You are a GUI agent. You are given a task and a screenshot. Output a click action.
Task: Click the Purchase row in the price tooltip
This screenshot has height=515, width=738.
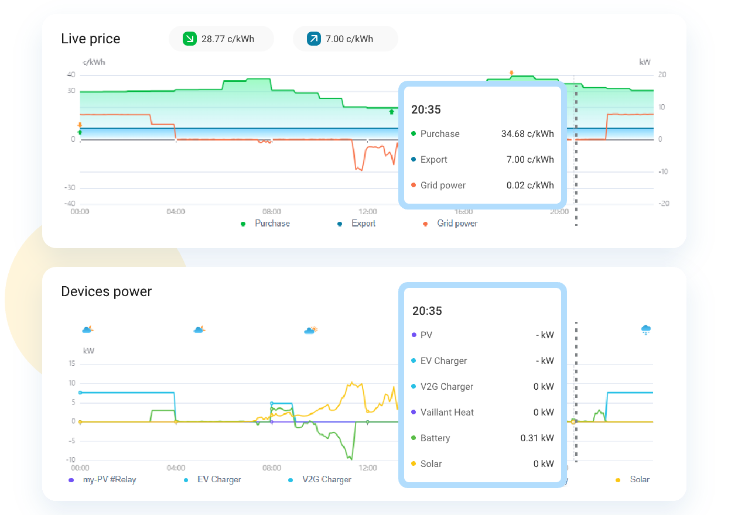pos(483,134)
